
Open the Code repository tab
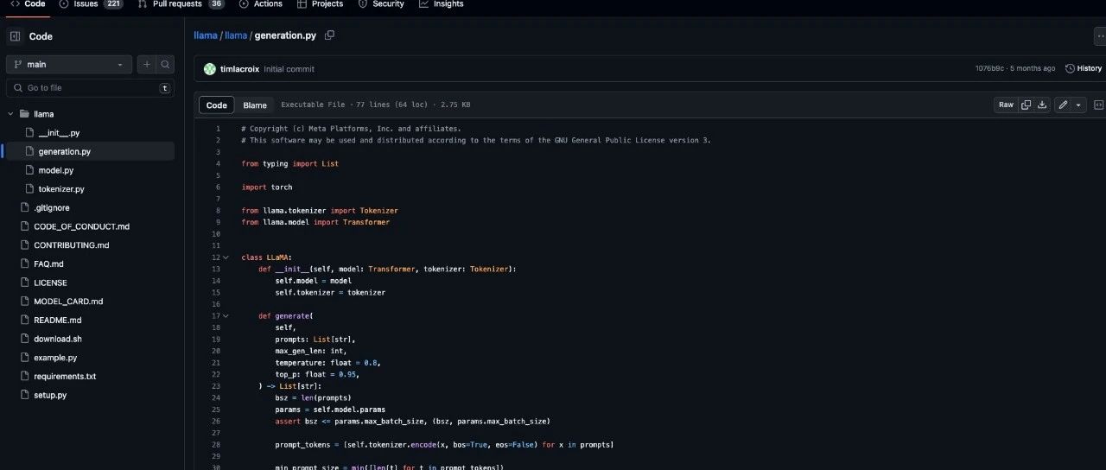pyautogui.click(x=28, y=4)
